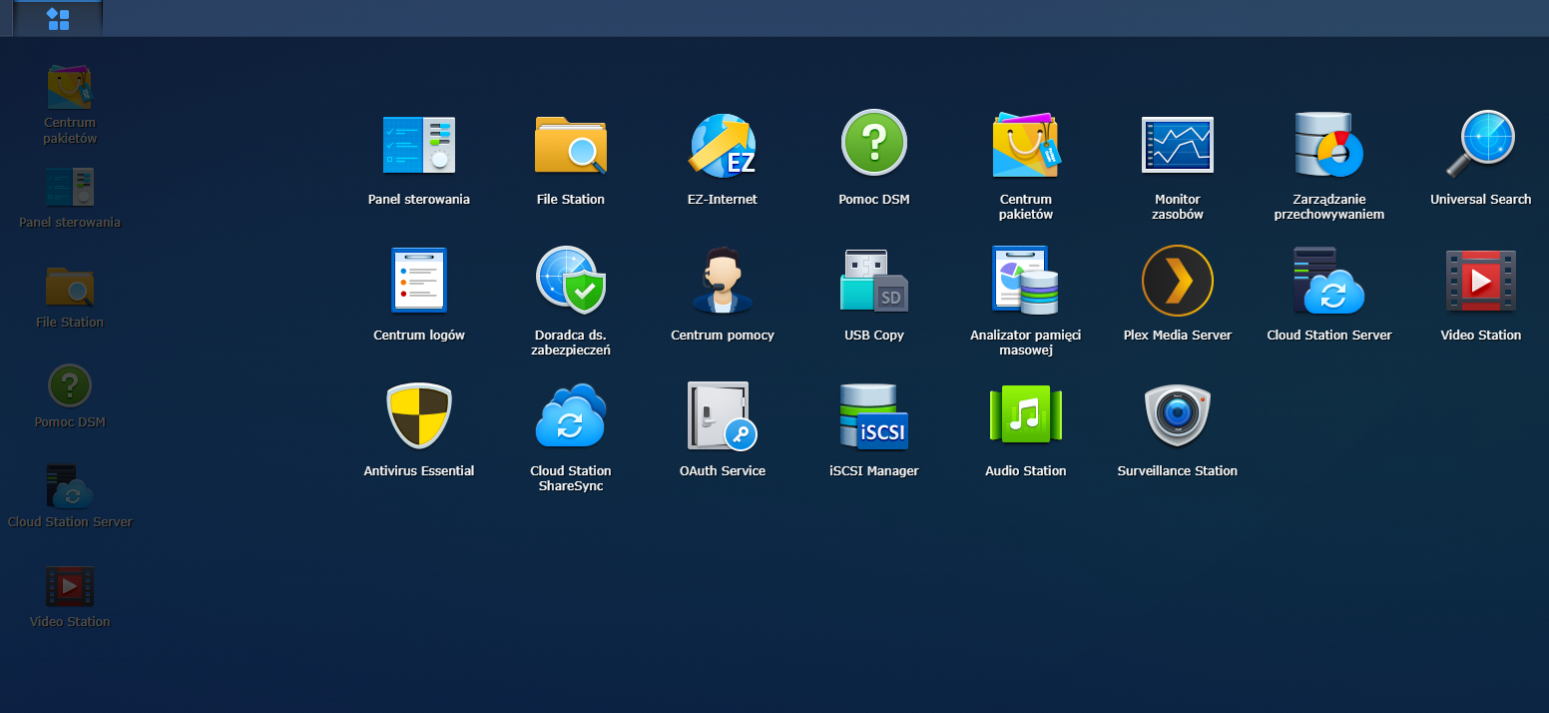
Task: Start Audio Station
Action: 1025,415
